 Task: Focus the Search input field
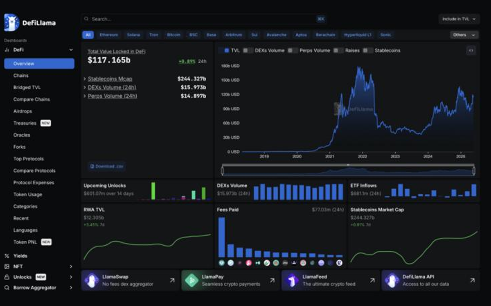click(203, 19)
